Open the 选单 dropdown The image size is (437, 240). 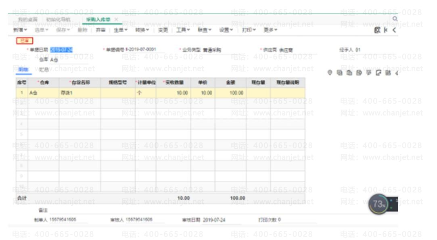41,30
